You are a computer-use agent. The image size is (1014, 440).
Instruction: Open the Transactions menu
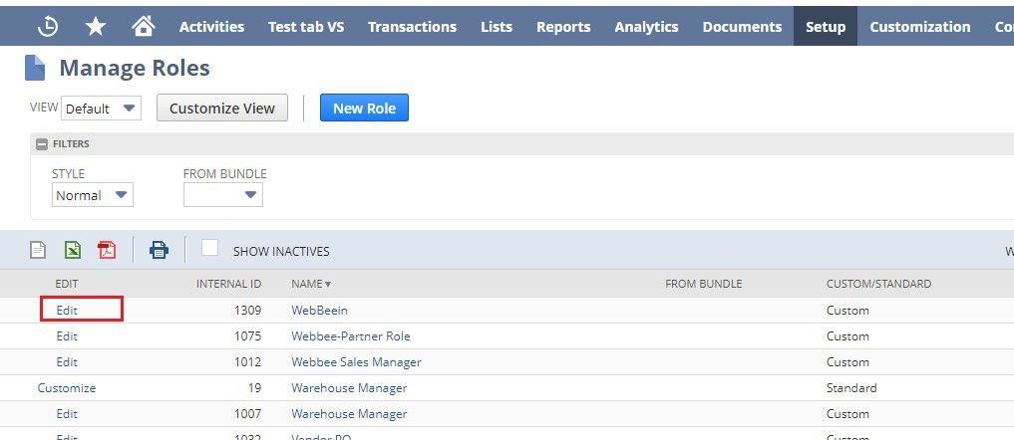[x=412, y=27]
